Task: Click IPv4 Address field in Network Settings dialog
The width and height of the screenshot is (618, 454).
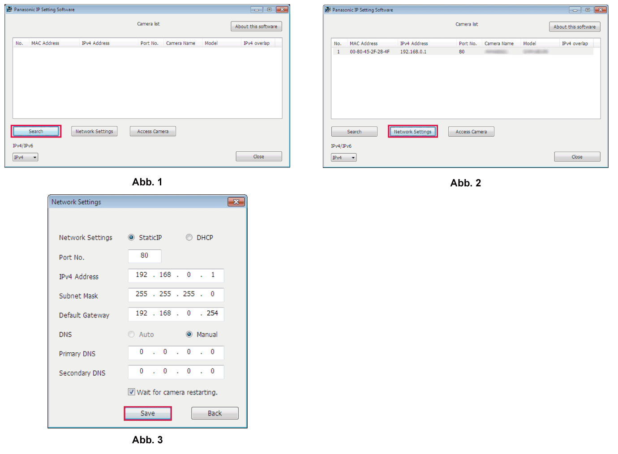Action: tap(176, 275)
